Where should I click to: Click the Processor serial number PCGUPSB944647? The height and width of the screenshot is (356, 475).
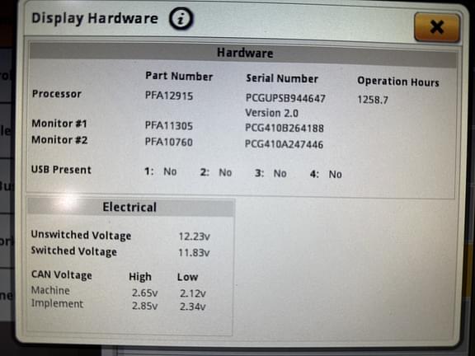(285, 98)
